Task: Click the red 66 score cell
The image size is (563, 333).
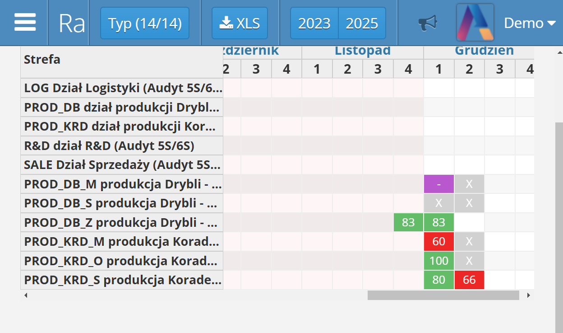Action: (469, 280)
